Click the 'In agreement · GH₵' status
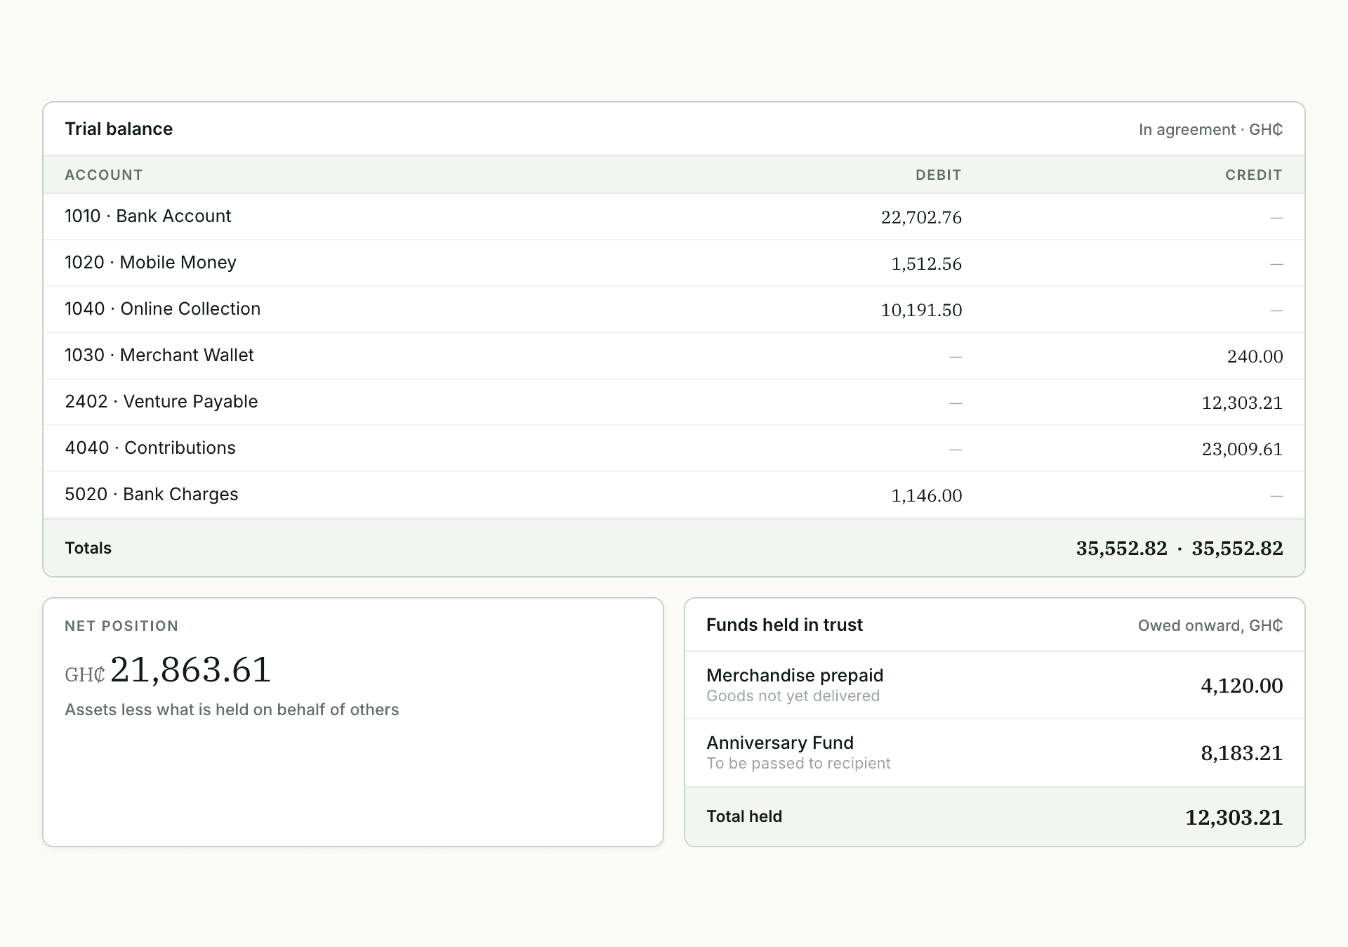The width and height of the screenshot is (1348, 947). (x=1210, y=130)
